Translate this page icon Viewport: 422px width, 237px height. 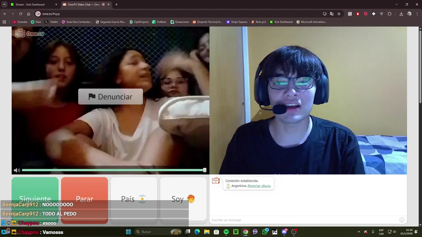[x=332, y=14]
